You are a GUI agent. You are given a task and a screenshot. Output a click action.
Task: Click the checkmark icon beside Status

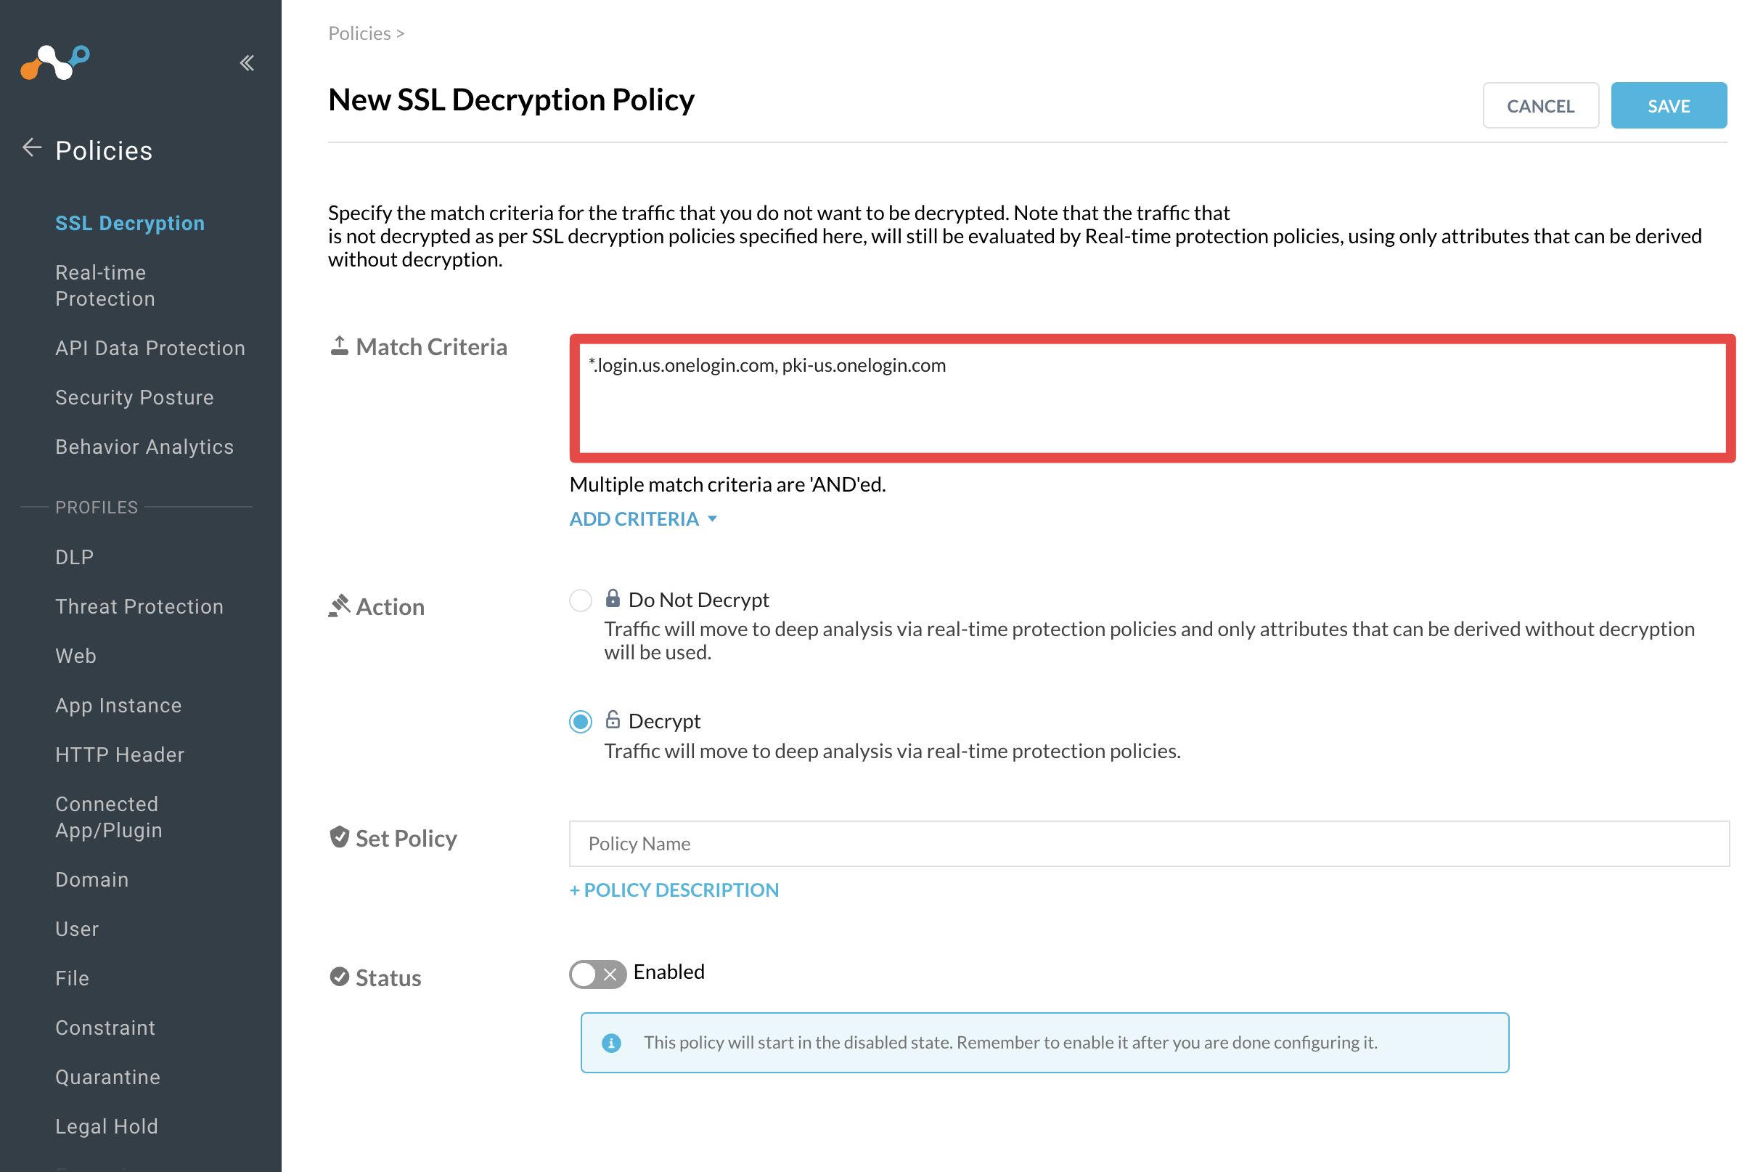point(339,977)
